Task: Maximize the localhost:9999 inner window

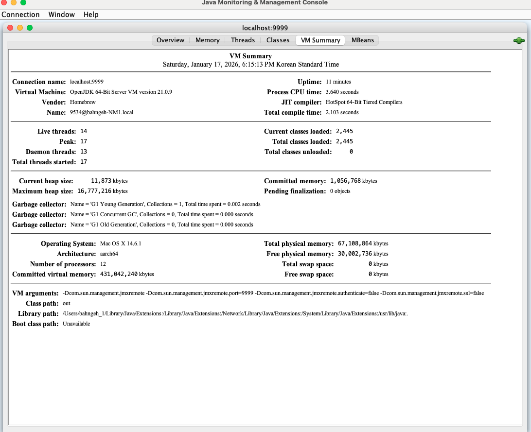Action: tap(30, 28)
